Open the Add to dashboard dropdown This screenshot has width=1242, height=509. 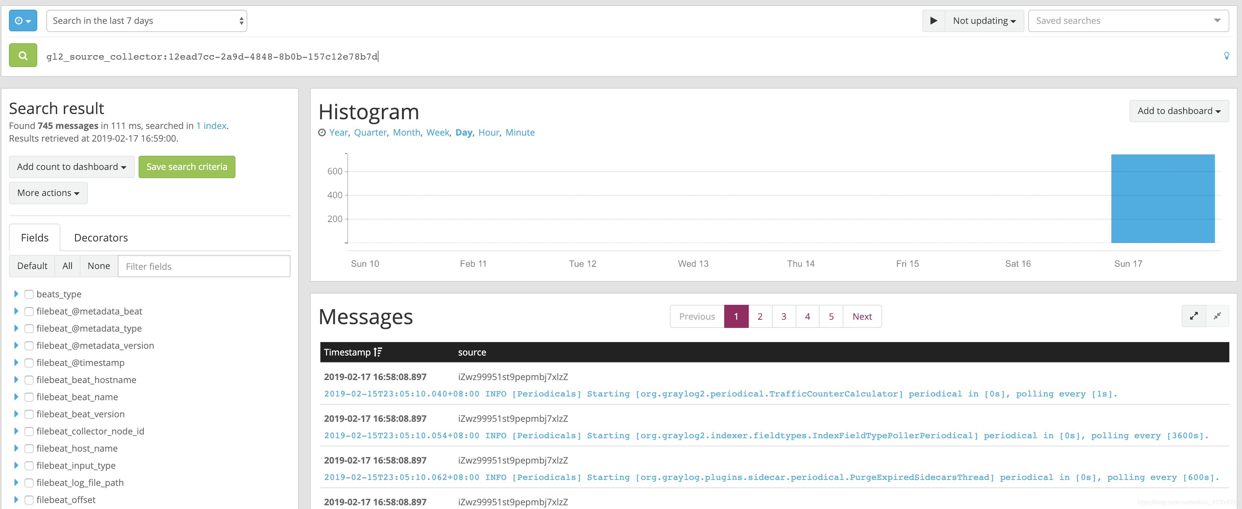tap(1178, 111)
